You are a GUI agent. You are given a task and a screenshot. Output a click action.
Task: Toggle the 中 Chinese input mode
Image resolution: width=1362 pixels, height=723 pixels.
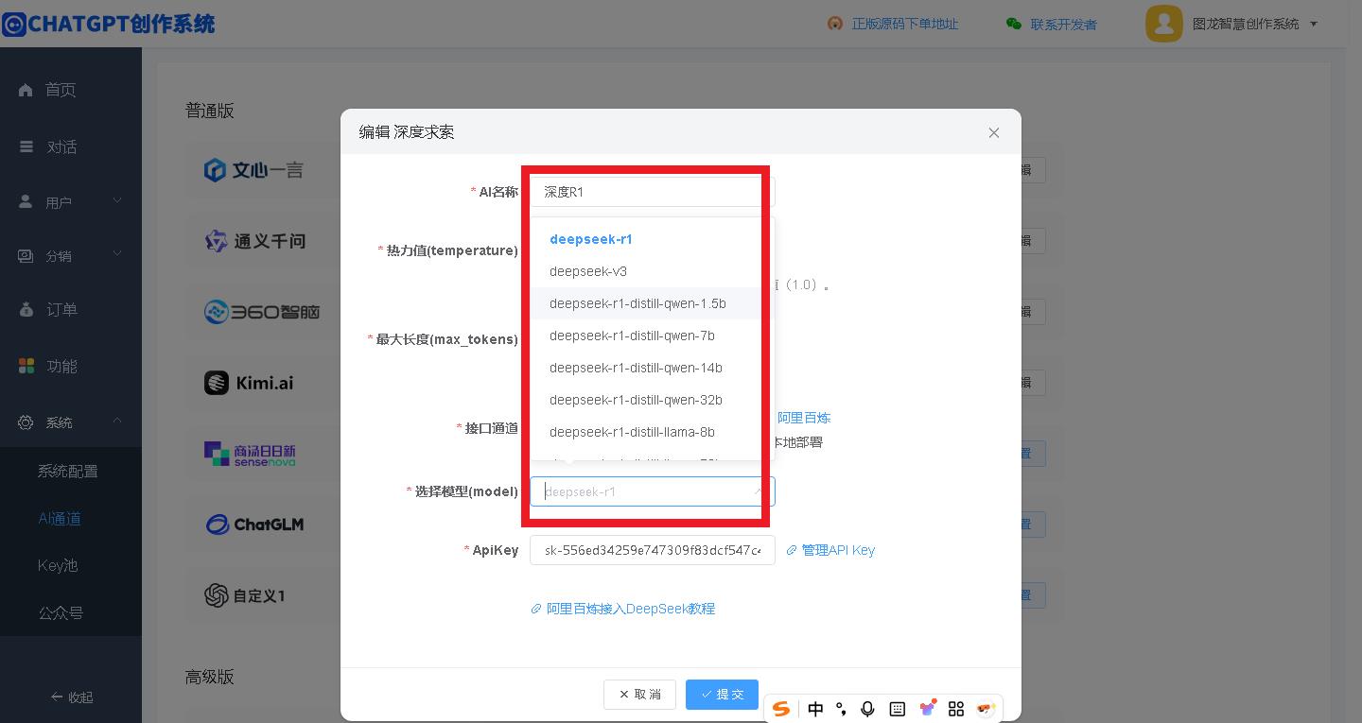(815, 709)
